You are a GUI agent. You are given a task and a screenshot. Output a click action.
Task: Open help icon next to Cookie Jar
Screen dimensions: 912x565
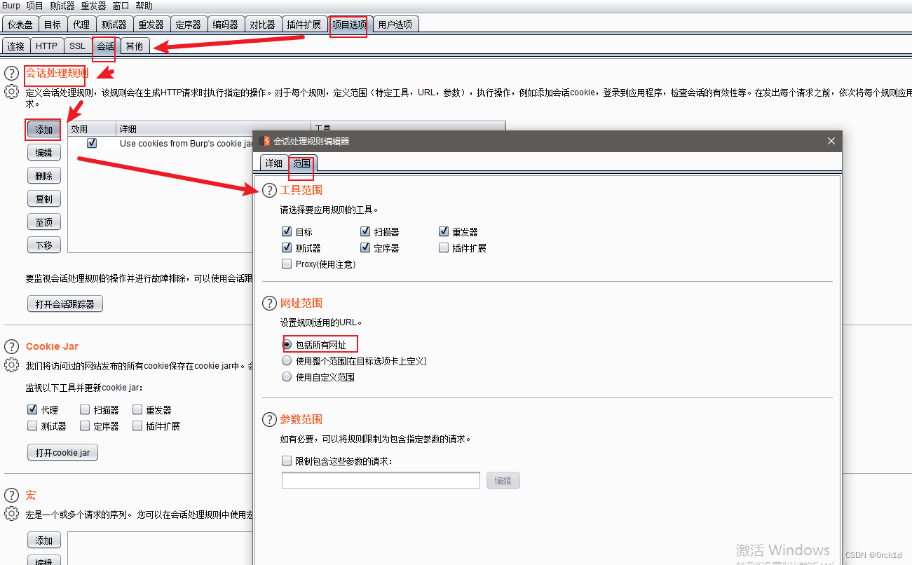pos(11,346)
